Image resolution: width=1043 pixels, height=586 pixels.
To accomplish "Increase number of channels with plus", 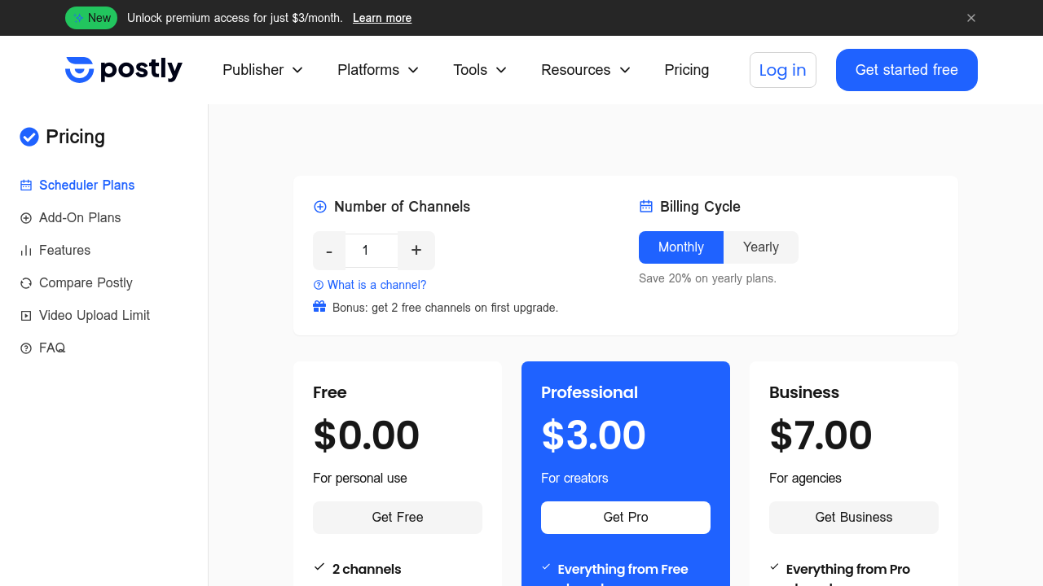I will click(x=416, y=251).
